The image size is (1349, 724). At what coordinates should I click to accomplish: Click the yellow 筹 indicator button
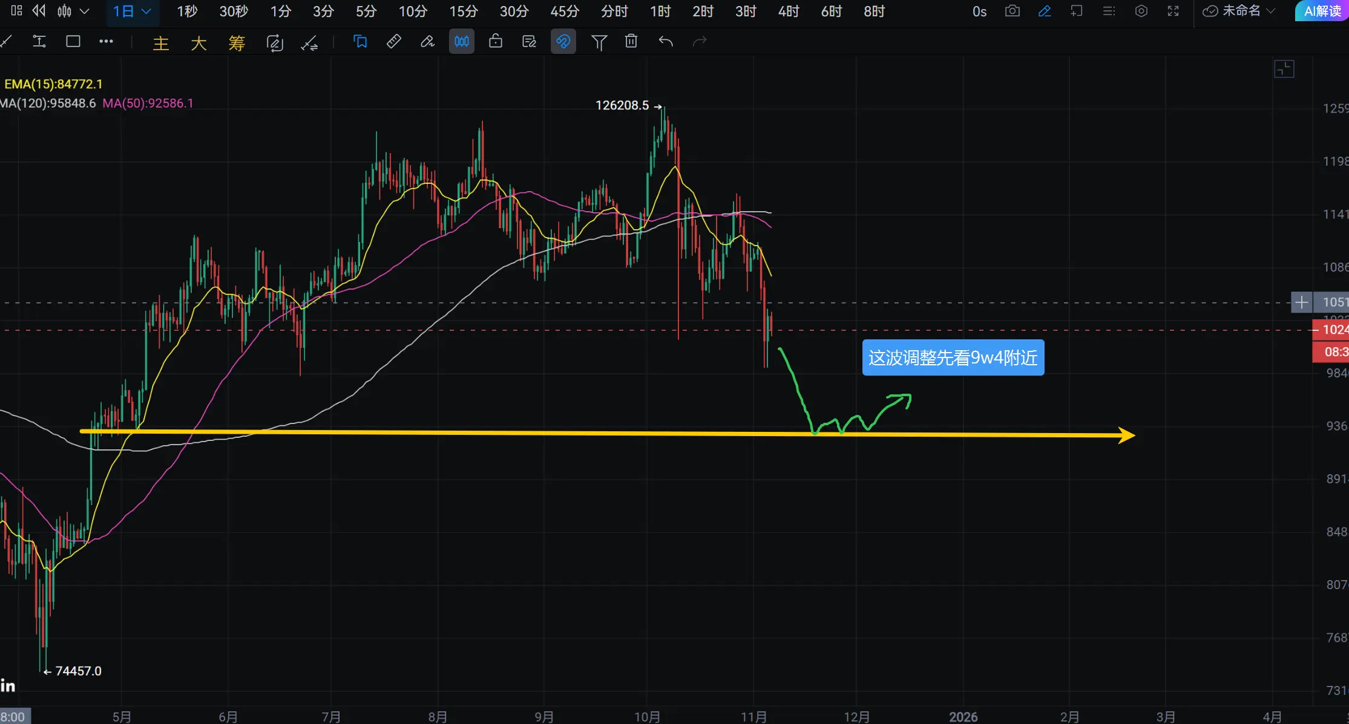pyautogui.click(x=237, y=42)
